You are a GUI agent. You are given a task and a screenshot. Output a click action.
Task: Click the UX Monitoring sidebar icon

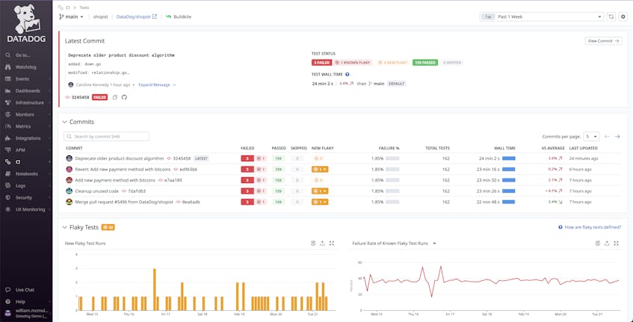point(7,209)
